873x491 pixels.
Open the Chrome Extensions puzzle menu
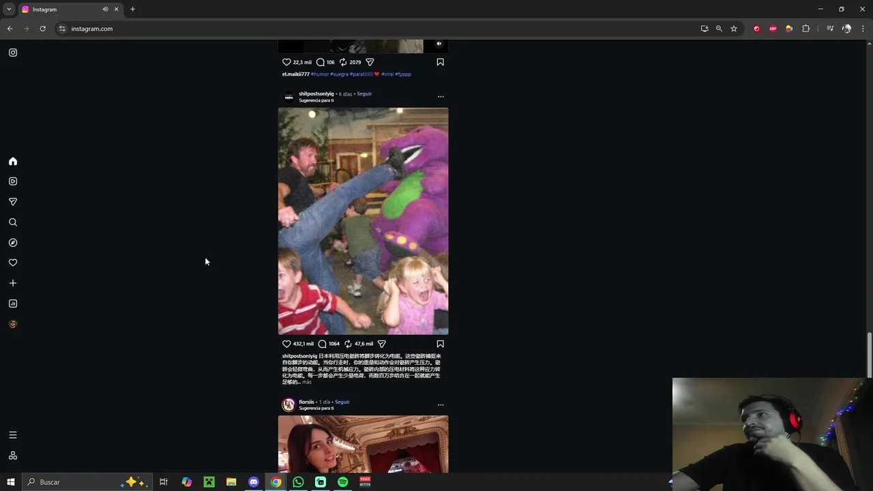[x=805, y=29]
